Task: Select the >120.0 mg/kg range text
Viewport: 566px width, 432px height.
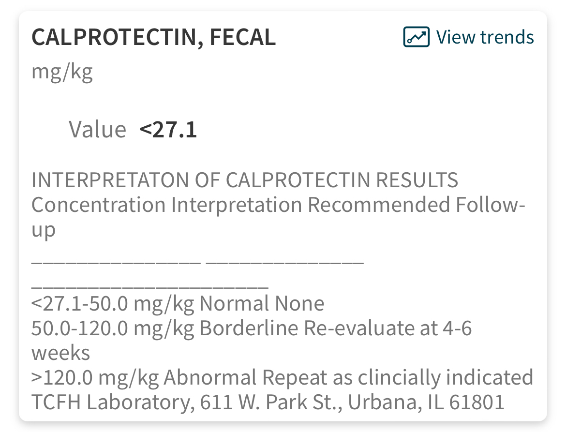Action: coord(95,378)
